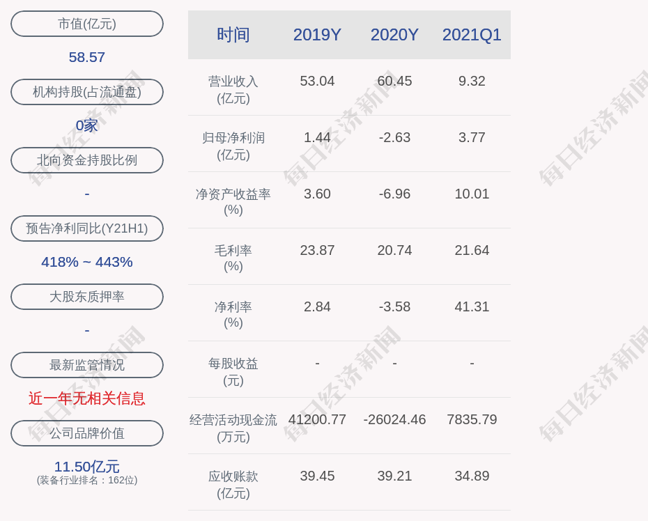Viewport: 648px width, 521px height.
Task: Select the 418% ~ 443% forecast value
Action: pos(87,262)
